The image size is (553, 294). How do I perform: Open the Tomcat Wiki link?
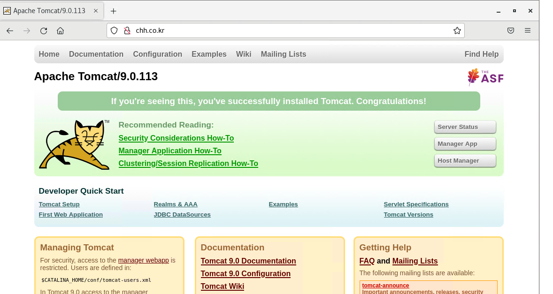pos(223,286)
